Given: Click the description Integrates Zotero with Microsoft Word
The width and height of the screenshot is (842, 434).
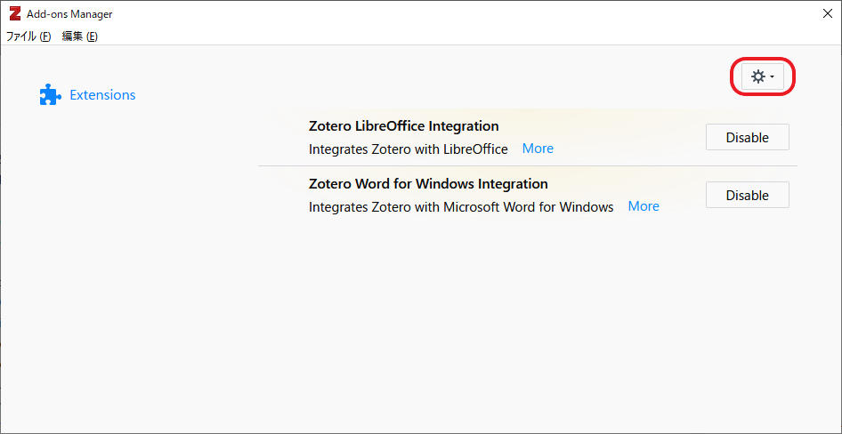Looking at the screenshot, I should 461,207.
